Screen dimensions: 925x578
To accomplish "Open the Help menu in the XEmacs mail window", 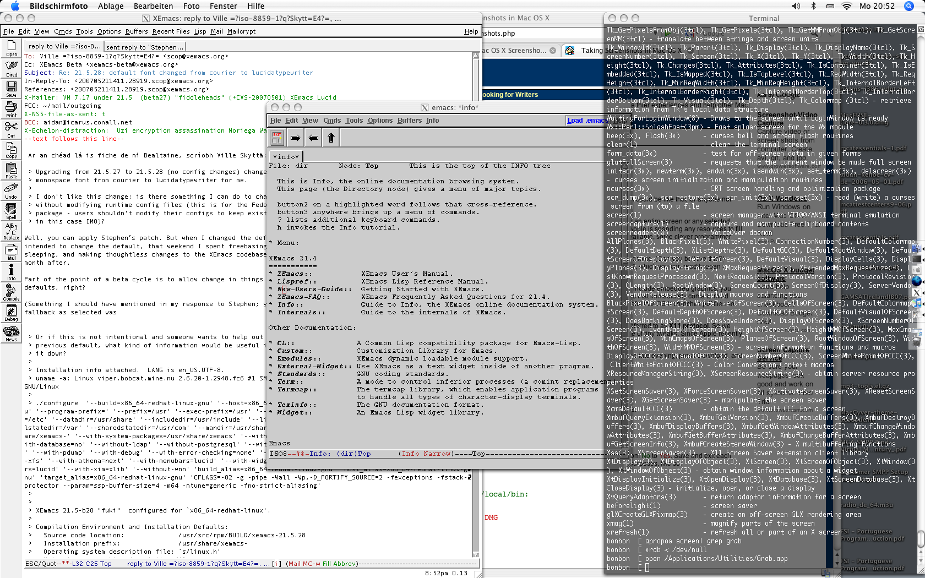I will [471, 31].
